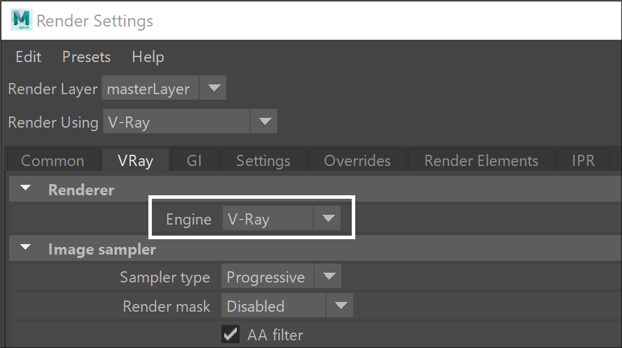
Task: Open the Edit menu
Action: [x=28, y=56]
